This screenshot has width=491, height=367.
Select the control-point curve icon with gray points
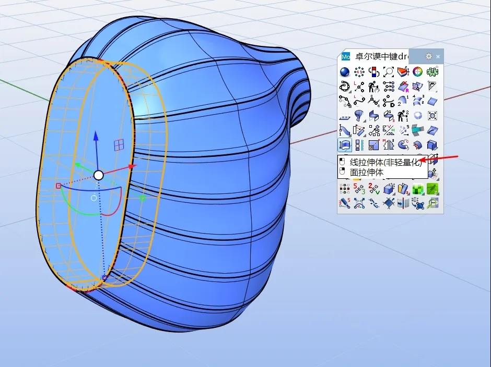click(x=344, y=101)
